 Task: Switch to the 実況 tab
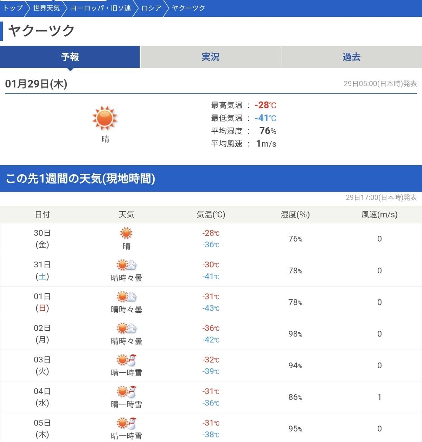[210, 57]
